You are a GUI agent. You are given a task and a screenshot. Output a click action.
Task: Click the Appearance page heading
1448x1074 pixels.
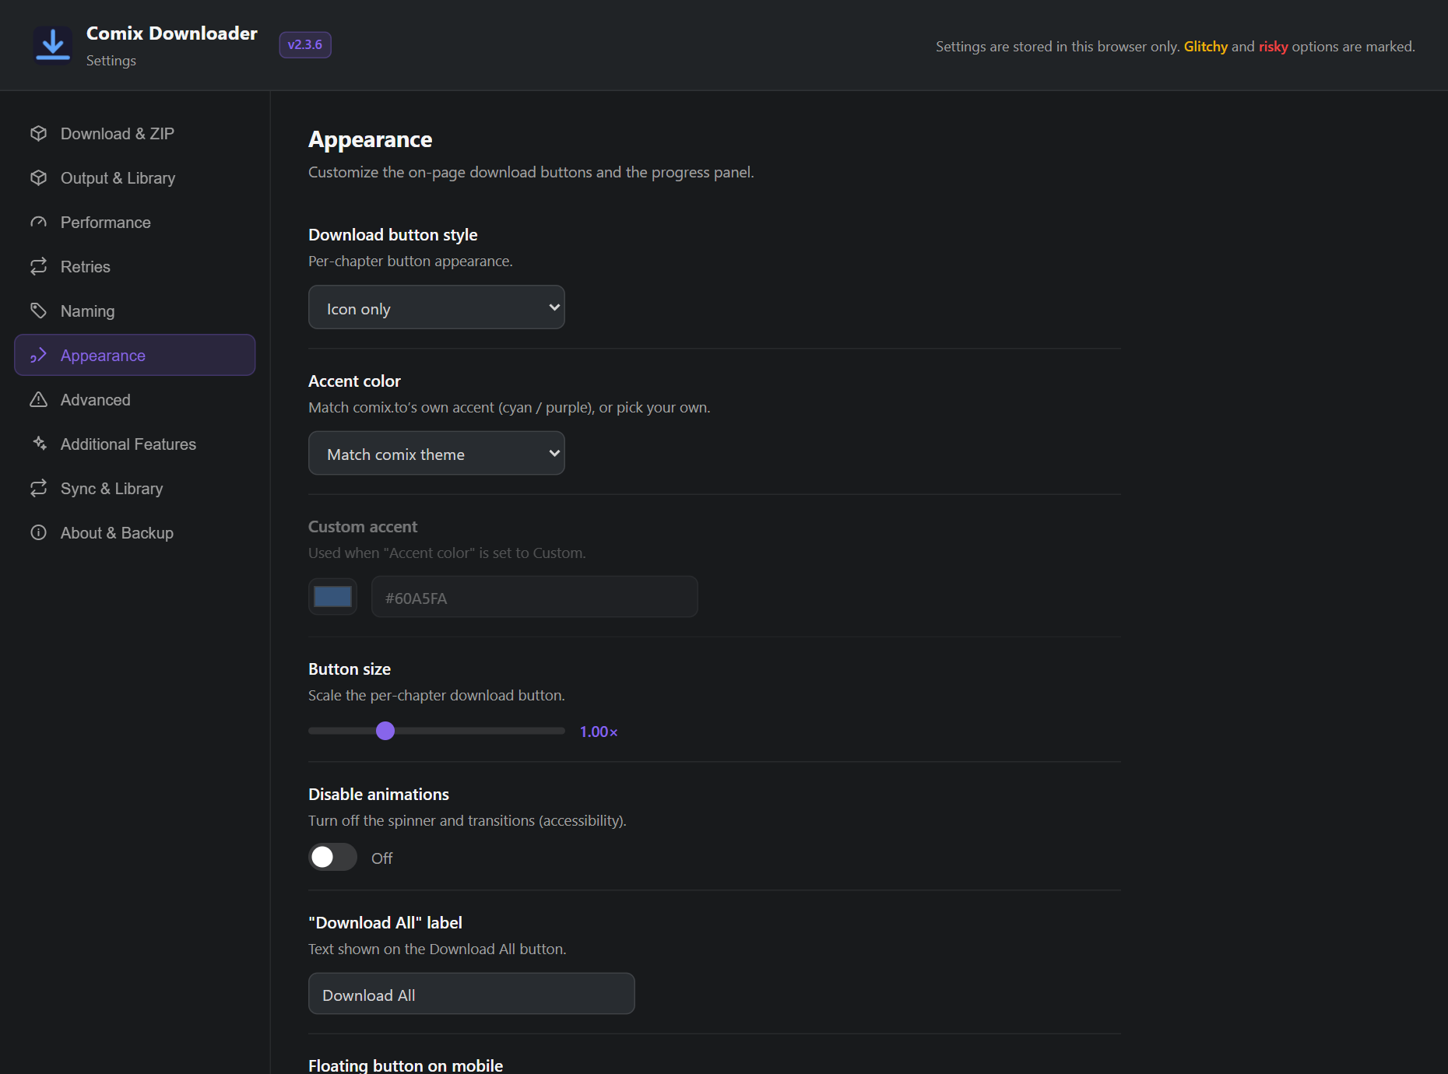(370, 139)
